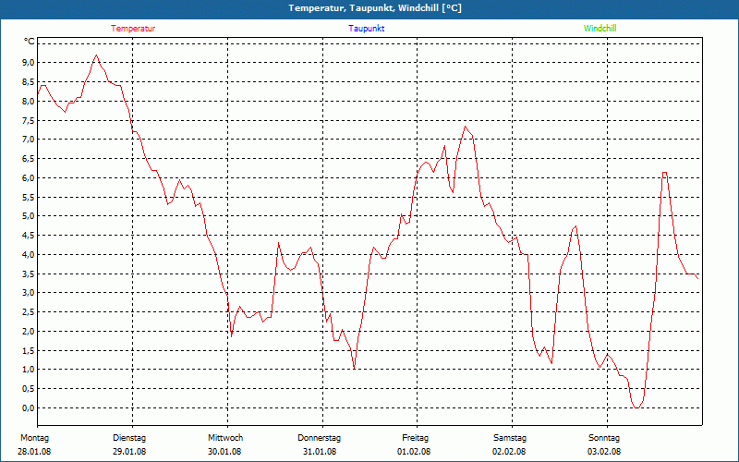This screenshot has height=462, width=739.
Task: Click the blue Taupunkt legend label
Action: [x=366, y=29]
